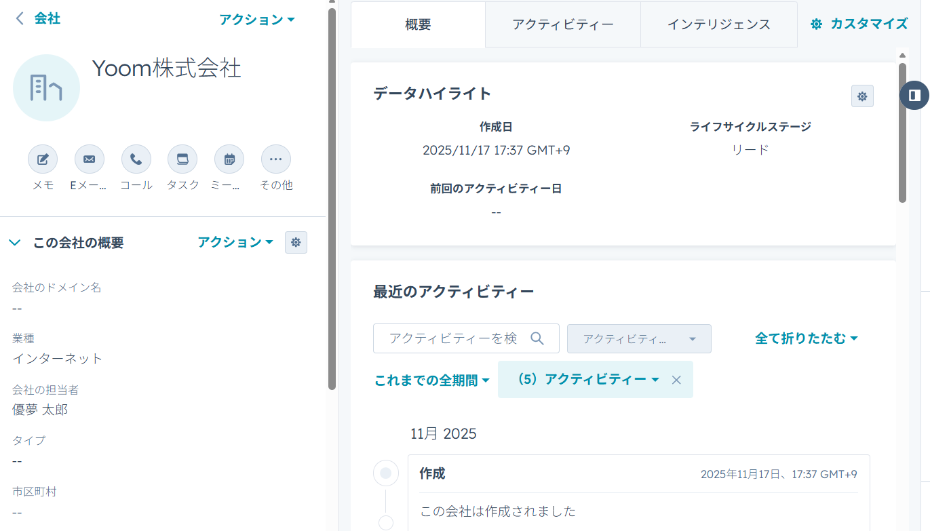Open gear settings for この会社の概要 section
Image resolution: width=930 pixels, height=531 pixels.
click(296, 242)
